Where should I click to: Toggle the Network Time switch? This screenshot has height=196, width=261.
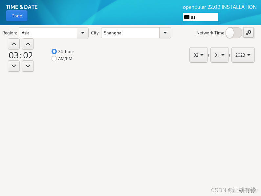click(233, 33)
